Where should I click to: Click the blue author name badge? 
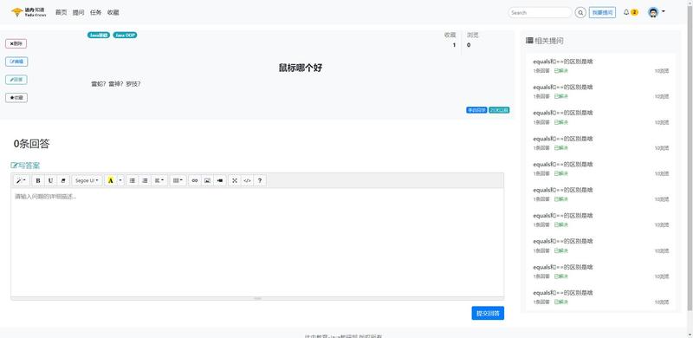[x=476, y=110]
